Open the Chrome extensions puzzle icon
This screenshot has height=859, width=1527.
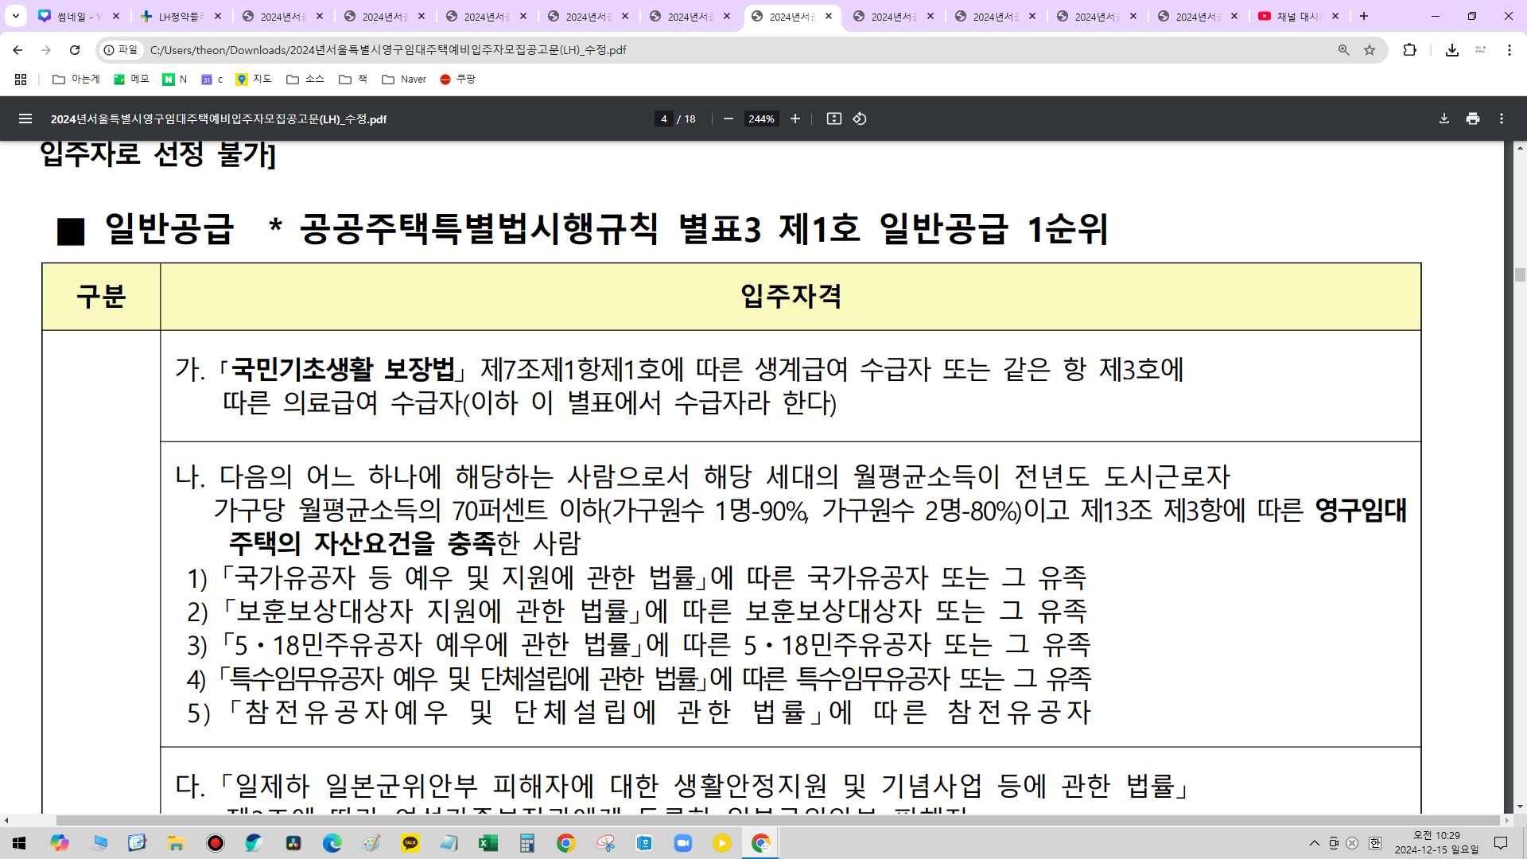1409,50
